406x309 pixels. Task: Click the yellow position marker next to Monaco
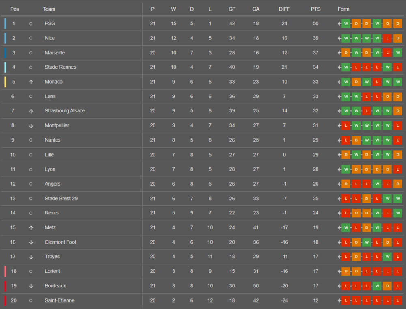coord(6,82)
